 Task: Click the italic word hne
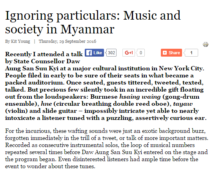point(46,104)
